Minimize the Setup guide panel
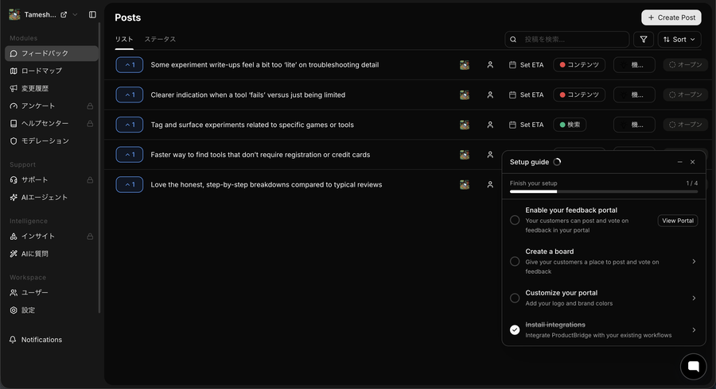 (680, 162)
